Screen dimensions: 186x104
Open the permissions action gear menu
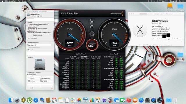33,88
